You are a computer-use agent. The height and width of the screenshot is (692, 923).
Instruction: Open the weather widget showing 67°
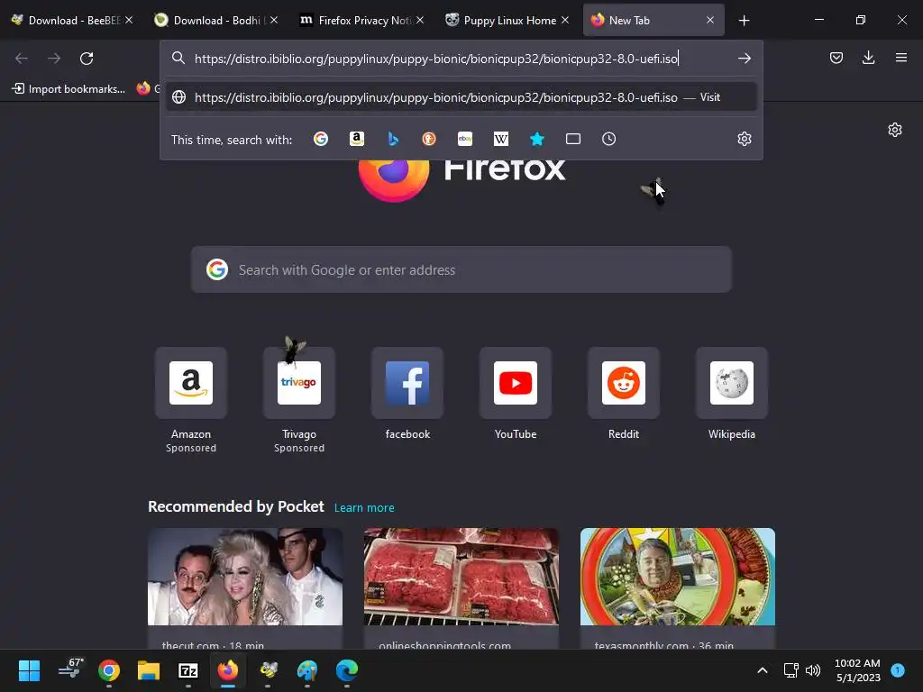71,669
